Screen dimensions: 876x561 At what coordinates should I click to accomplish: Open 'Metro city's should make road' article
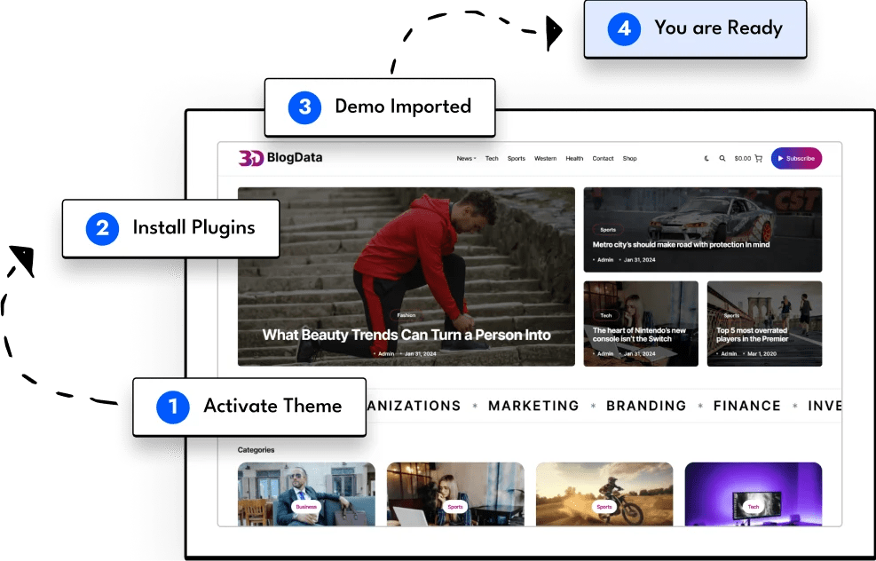click(681, 245)
